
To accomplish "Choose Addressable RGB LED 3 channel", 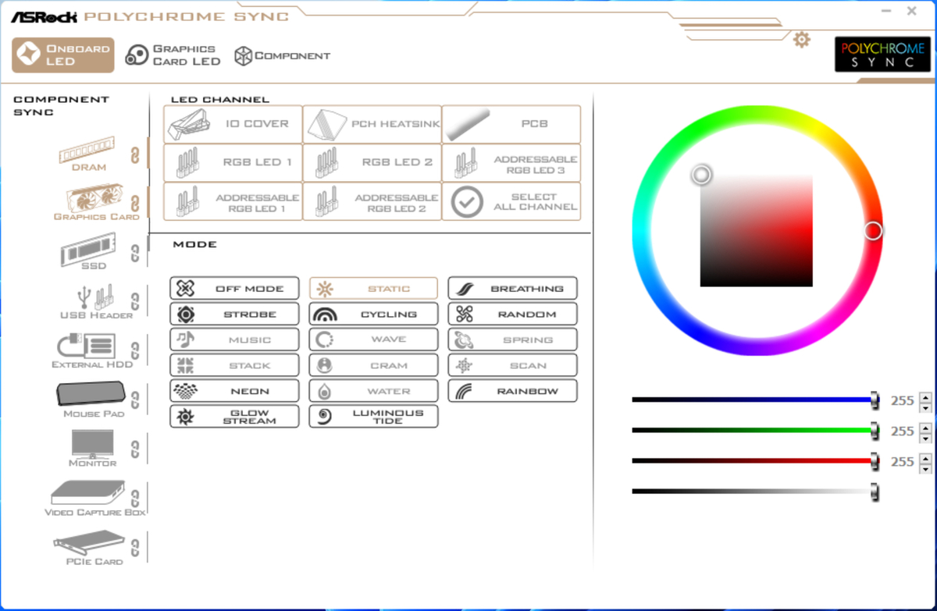I will pyautogui.click(x=511, y=162).
